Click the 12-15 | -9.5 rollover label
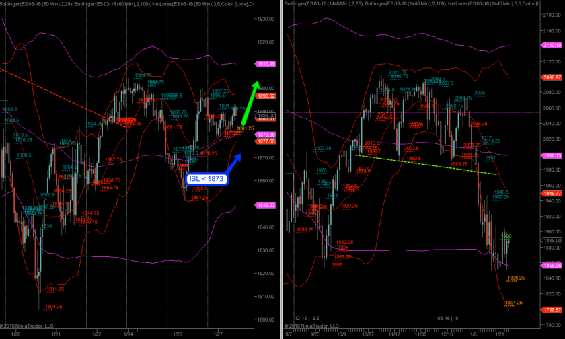Viewport: 565px width, 339px height. pyautogui.click(x=307, y=318)
